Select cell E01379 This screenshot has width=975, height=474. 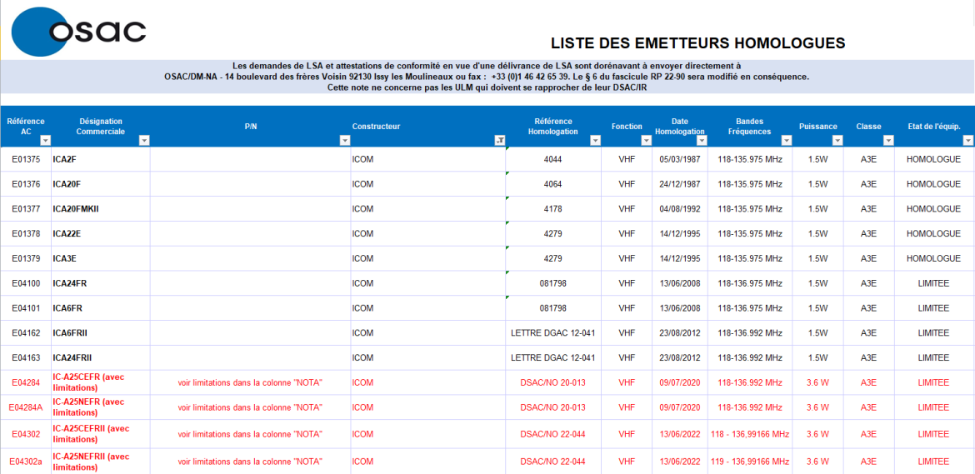(26, 258)
